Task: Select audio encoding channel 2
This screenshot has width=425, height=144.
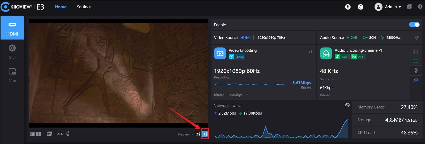Action: tap(416, 71)
